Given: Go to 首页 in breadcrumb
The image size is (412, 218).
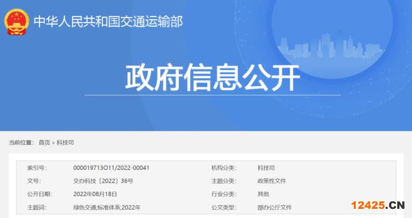Looking at the screenshot, I should coord(44,142).
